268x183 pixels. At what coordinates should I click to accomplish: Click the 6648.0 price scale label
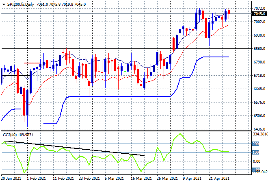(x=259, y=89)
